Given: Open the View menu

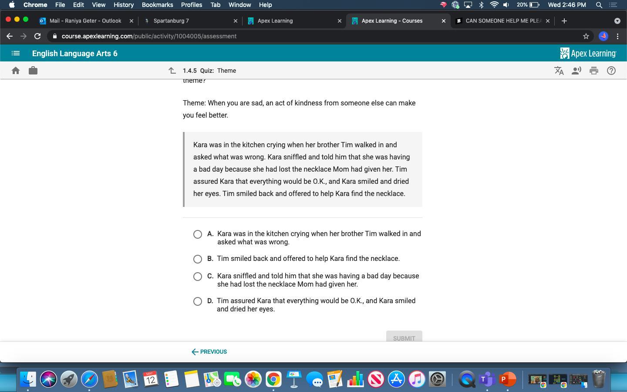Looking at the screenshot, I should coord(99,5).
